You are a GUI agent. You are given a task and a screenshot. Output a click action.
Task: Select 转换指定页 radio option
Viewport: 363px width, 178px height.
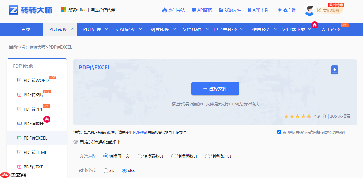pyautogui.click(x=207, y=156)
